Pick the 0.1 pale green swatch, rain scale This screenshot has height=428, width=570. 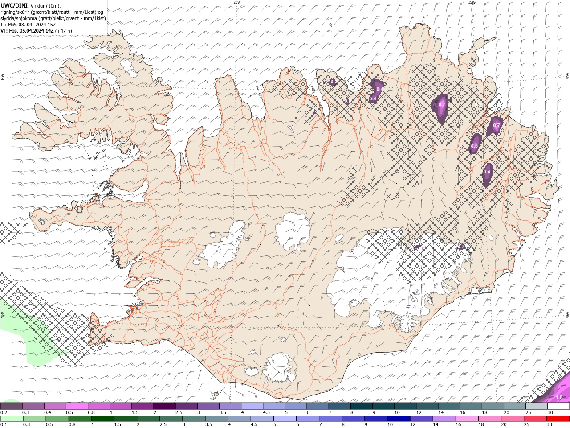coord(12,419)
